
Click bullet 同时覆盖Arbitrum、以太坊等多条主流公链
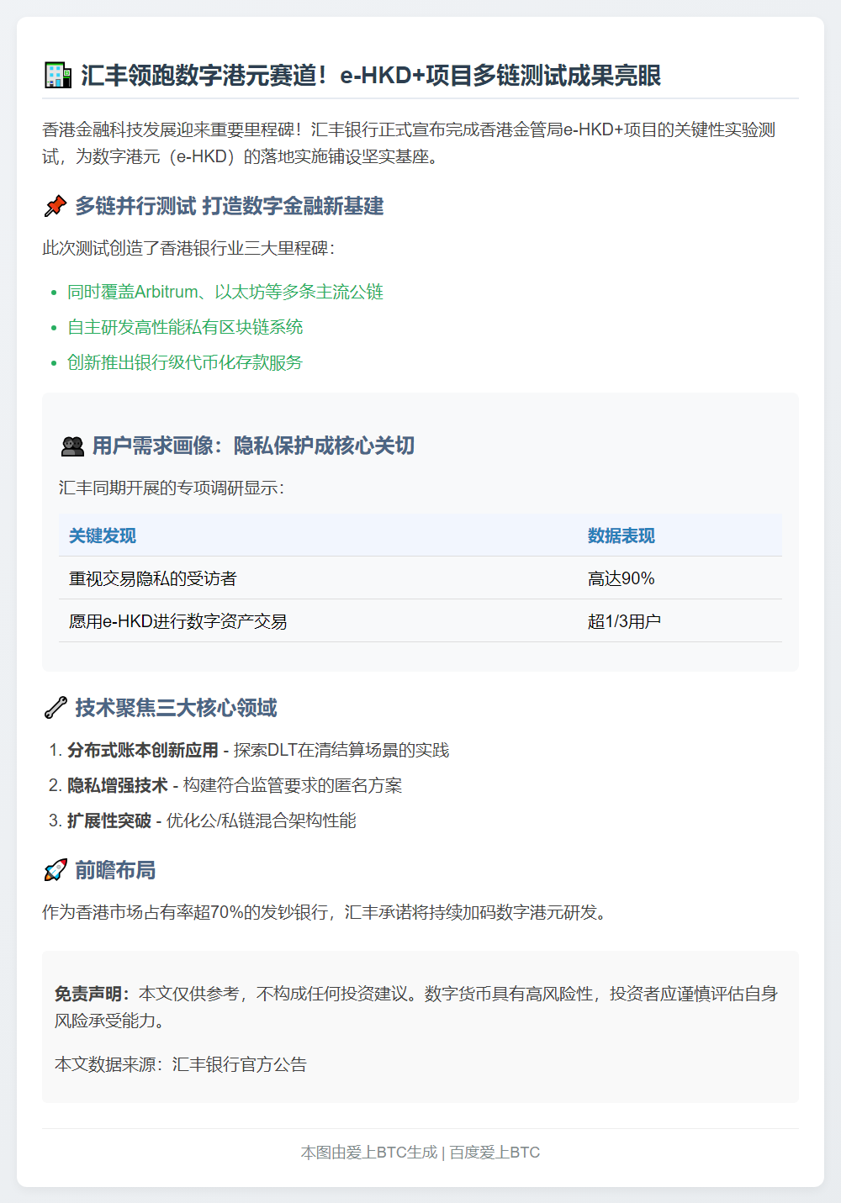(x=225, y=292)
